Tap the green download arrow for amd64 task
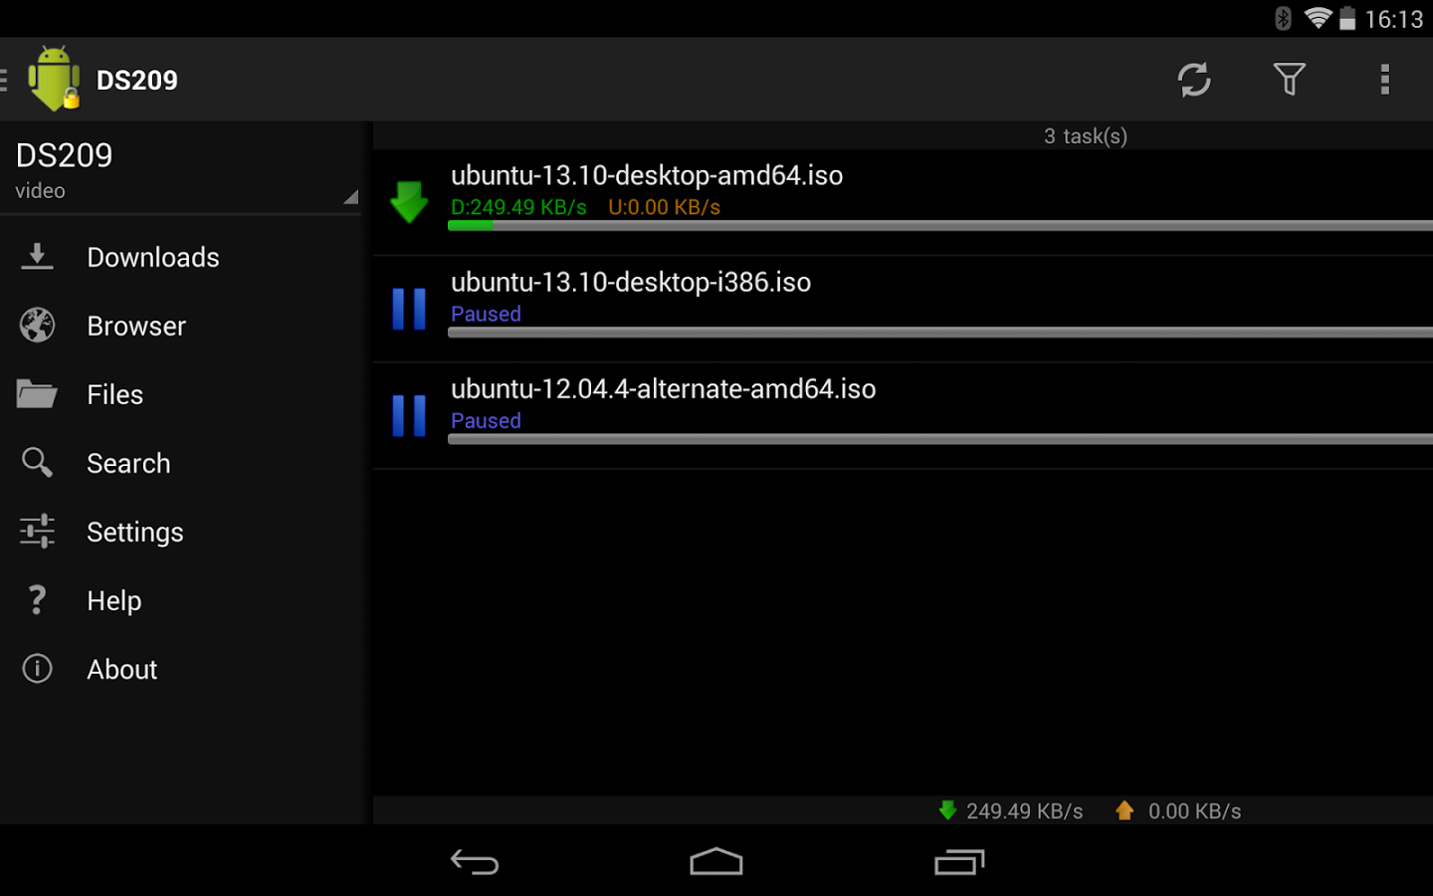This screenshot has width=1433, height=896. point(409,201)
